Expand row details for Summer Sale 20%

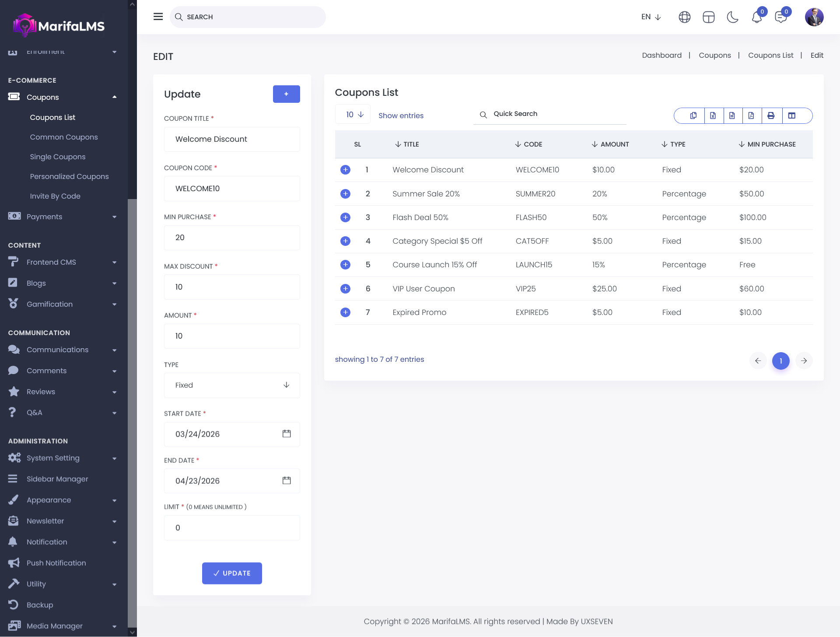point(345,193)
